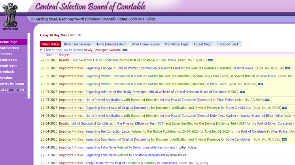Open Syllabus in sidebar menu
This screenshot has height=165, width=295.
[x=14, y=78]
